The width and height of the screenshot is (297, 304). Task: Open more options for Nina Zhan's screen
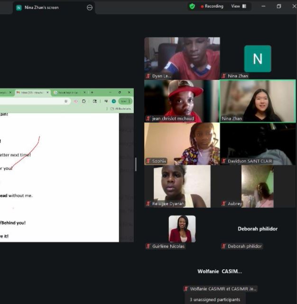click(x=90, y=8)
